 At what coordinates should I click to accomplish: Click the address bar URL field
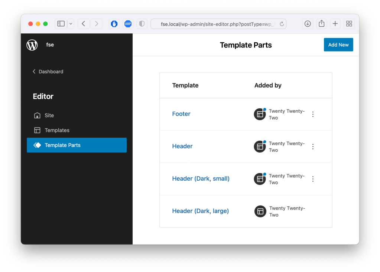pos(217,24)
